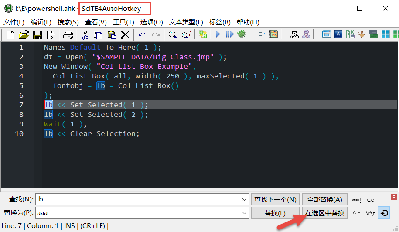Click the orange spider toolbar icon
Image resolution: width=399 pixels, height=232 pixels.
tap(361, 34)
